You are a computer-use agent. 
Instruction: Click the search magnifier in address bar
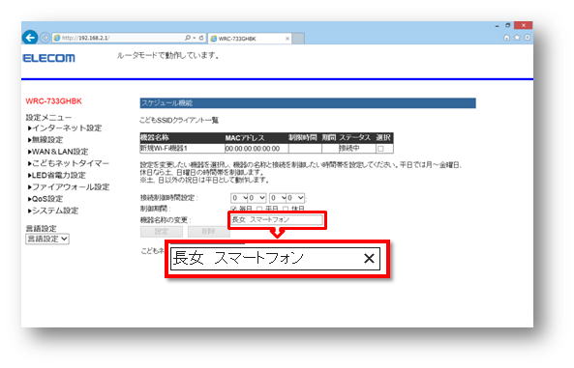pyautogui.click(x=188, y=38)
